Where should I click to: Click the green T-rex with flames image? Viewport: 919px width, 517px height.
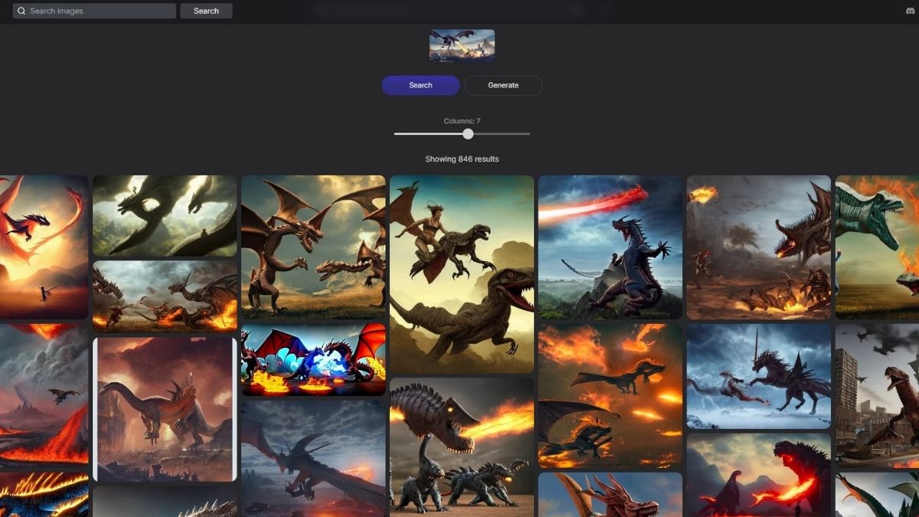click(x=877, y=247)
